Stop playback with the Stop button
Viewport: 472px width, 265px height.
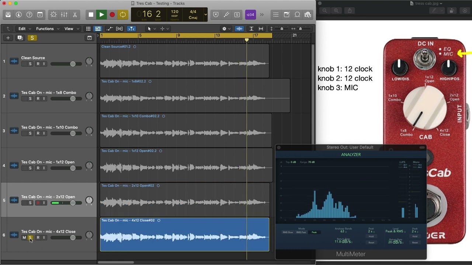[91, 15]
